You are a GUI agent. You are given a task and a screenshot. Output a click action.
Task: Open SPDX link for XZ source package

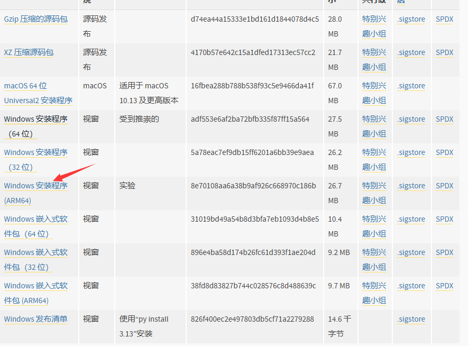[444, 52]
